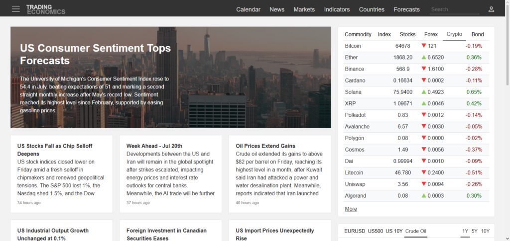Click the green up arrow in XRP row
Viewport: 510px width, 241px height.
click(x=424, y=103)
